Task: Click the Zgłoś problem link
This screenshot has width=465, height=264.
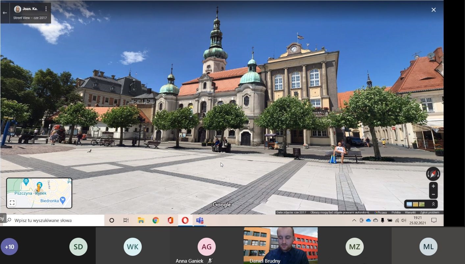Action: pyautogui.click(x=429, y=212)
